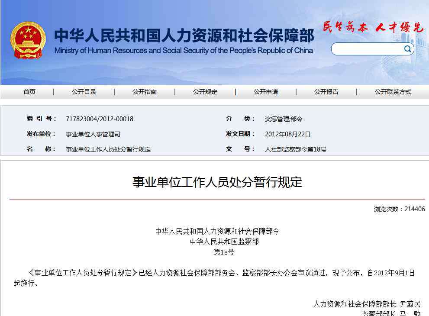Click the 发文日期 field label
Screen dimensions: 429x316
241,134
